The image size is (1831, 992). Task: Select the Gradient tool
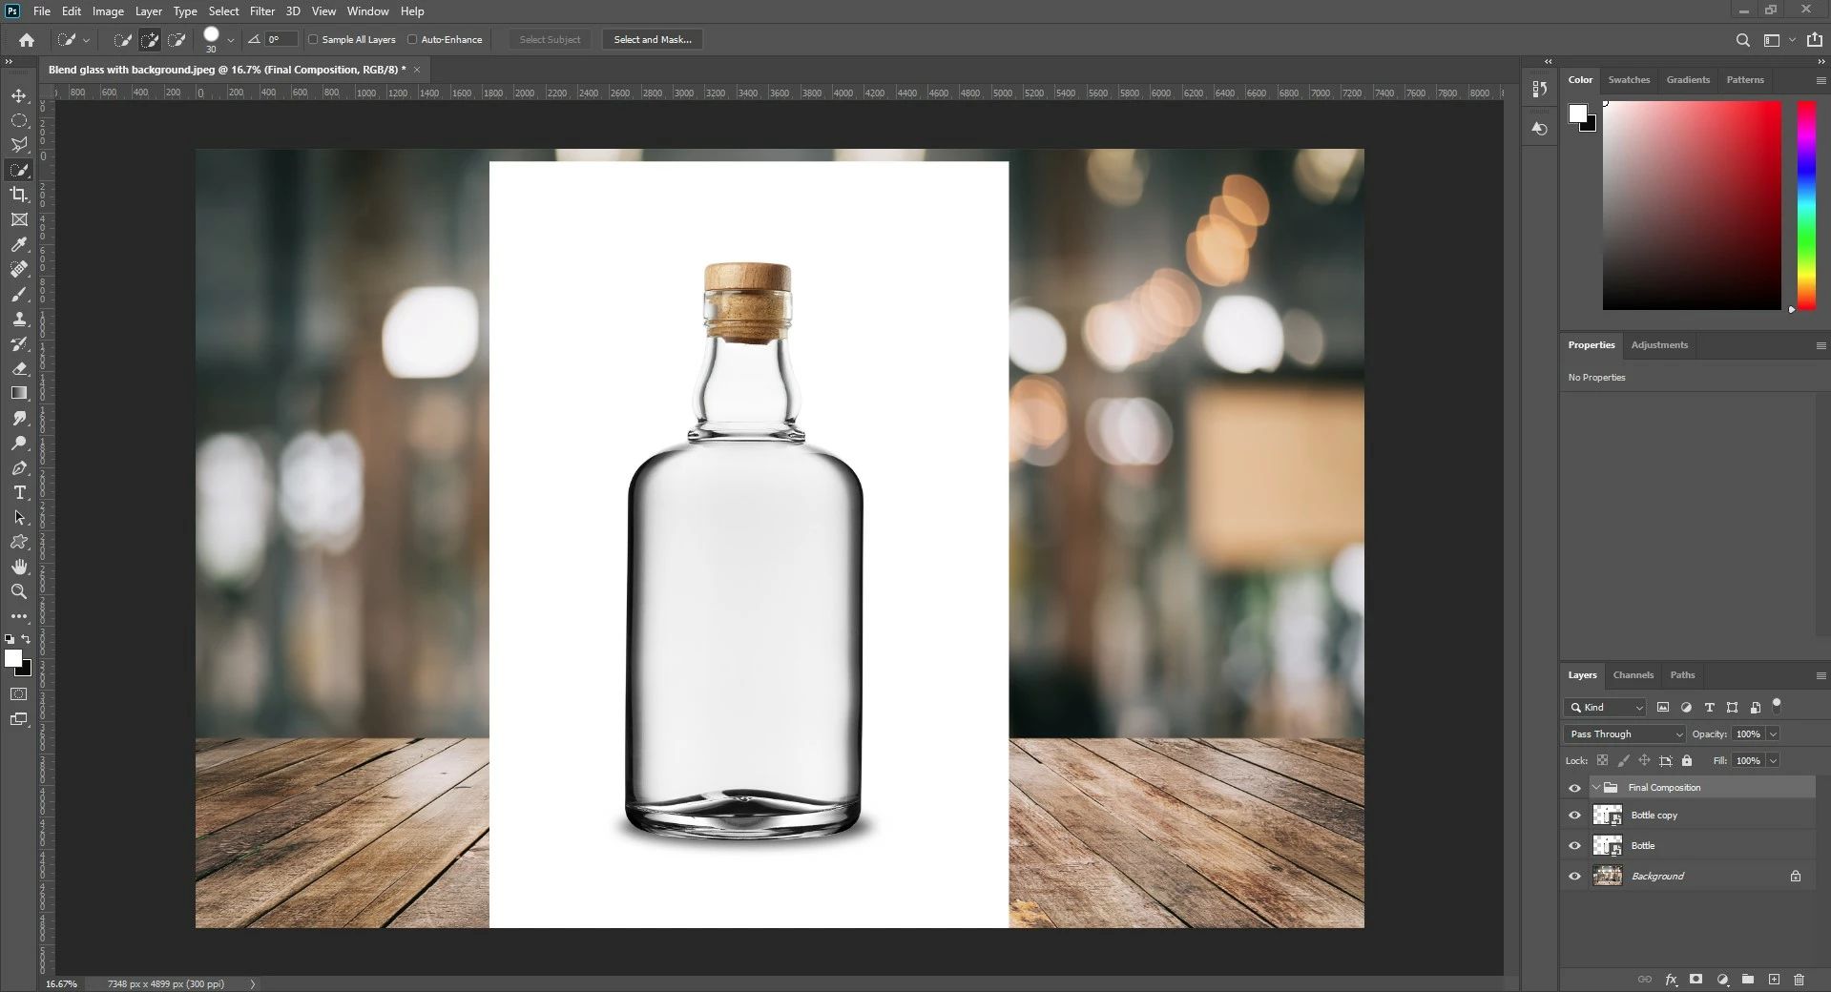[x=19, y=393]
